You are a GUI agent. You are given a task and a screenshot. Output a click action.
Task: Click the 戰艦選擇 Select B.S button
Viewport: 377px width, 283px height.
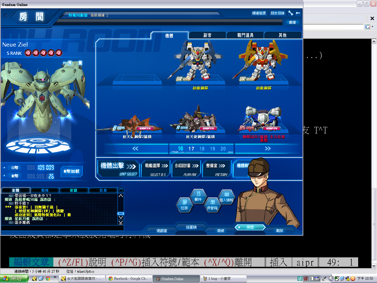[x=156, y=169]
